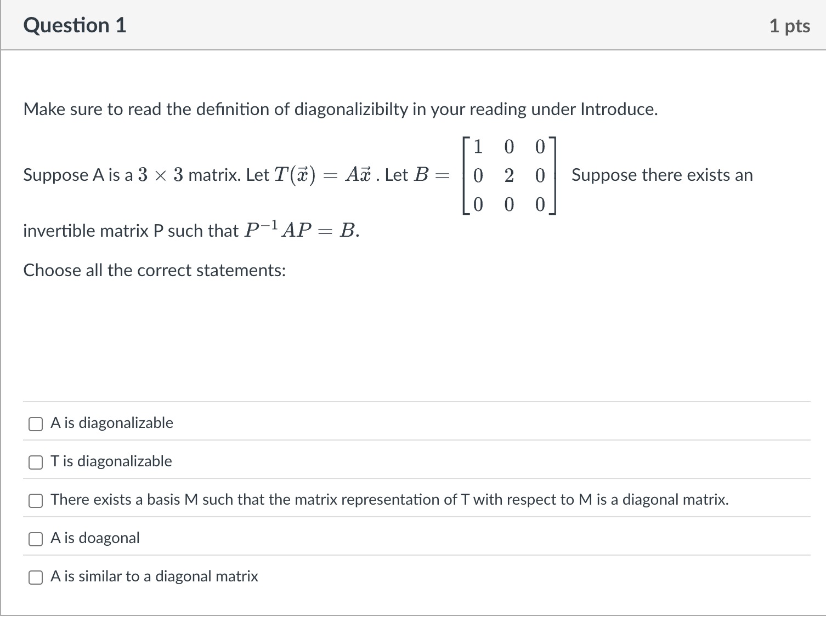
Task: Check the "A is diagonalizable" checkbox
Action: [35, 424]
